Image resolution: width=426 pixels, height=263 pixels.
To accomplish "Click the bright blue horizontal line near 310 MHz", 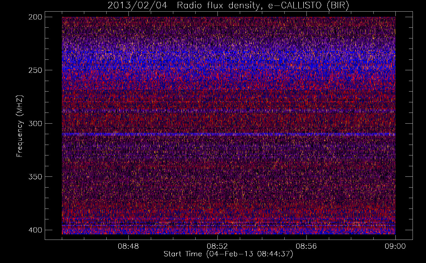I will (229, 134).
